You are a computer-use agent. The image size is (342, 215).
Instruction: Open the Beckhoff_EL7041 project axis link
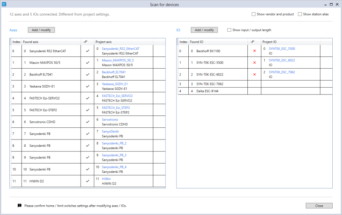(114, 72)
